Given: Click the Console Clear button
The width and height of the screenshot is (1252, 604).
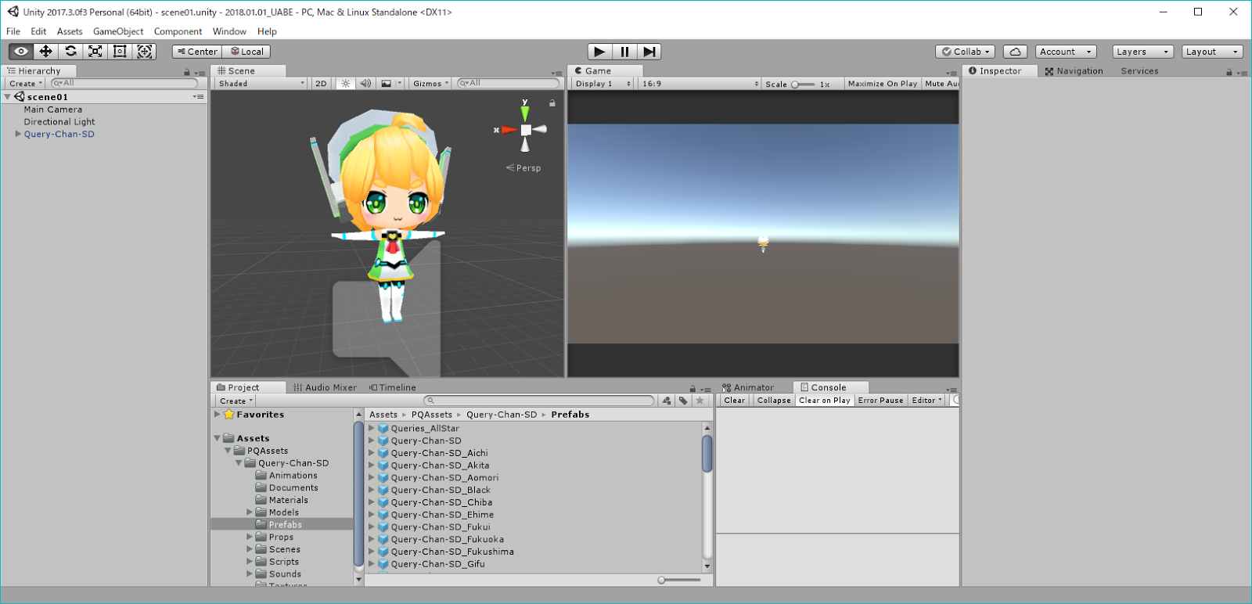Looking at the screenshot, I should tap(734, 401).
